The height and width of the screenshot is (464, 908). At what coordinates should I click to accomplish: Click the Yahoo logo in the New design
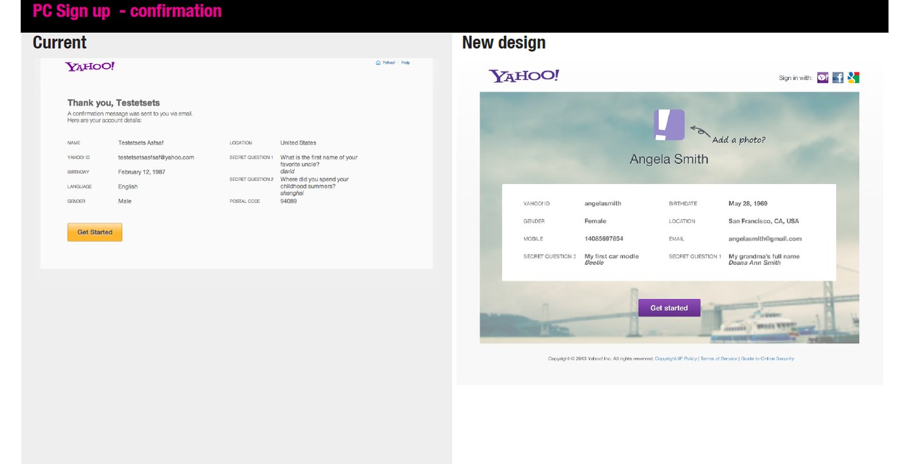pos(524,76)
